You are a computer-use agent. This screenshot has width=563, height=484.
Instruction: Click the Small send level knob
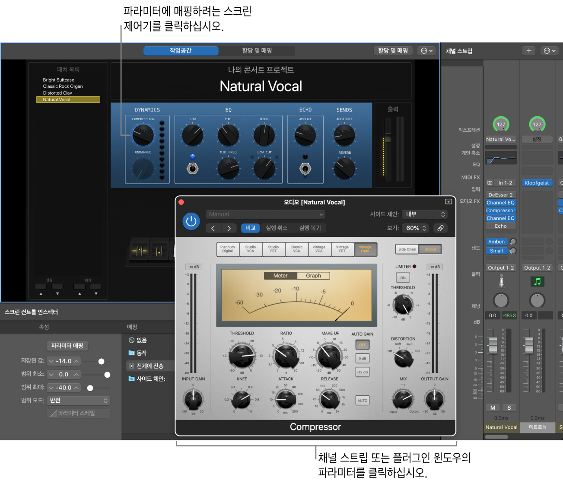[x=513, y=251]
